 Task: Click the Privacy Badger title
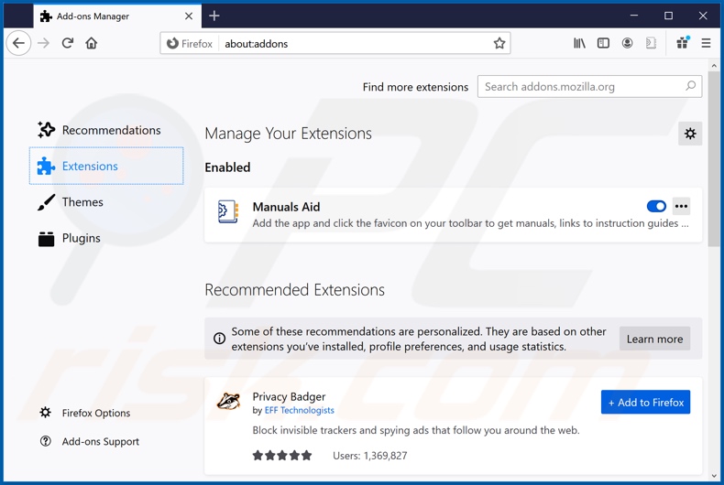(289, 396)
